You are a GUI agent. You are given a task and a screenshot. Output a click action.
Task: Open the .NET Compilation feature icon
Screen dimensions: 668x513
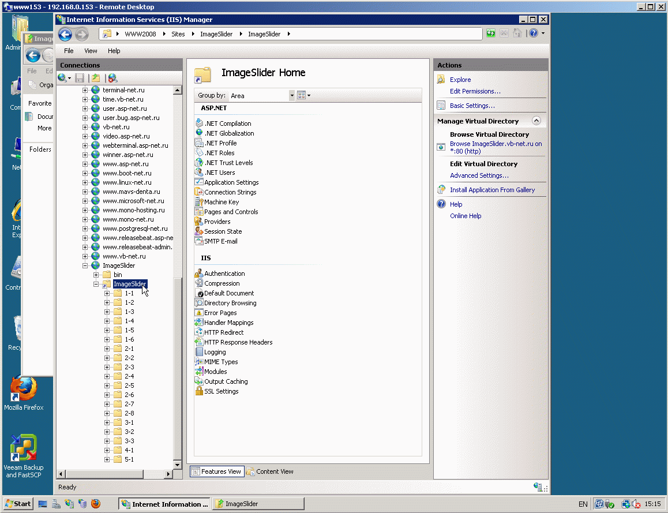point(199,123)
